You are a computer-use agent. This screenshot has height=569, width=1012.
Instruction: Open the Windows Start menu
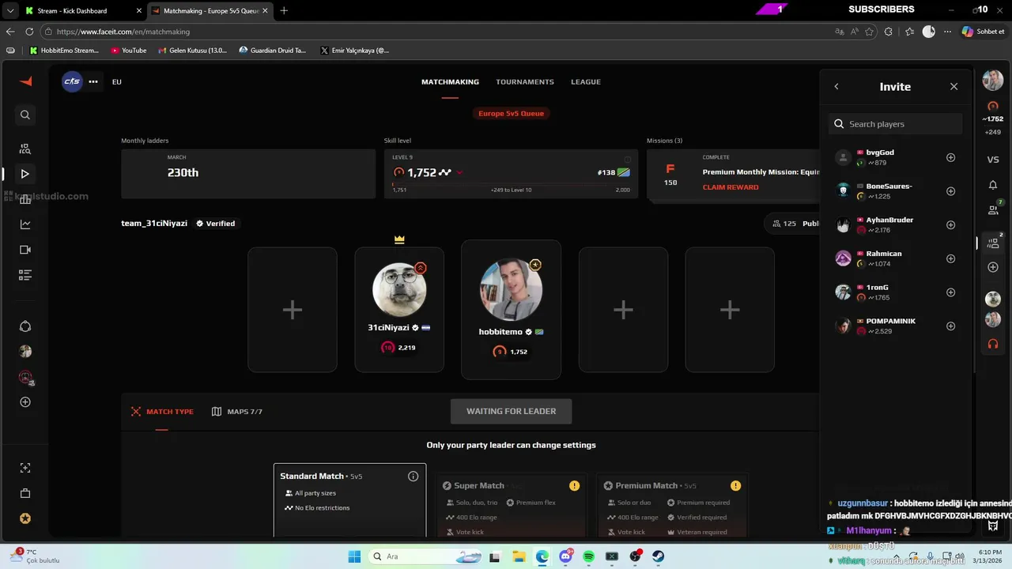(353, 556)
